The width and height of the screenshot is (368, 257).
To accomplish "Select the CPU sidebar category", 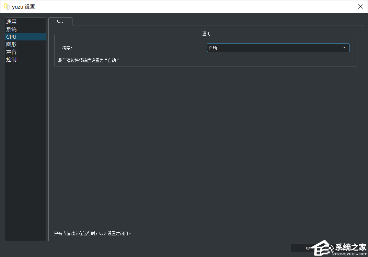I will (x=25, y=37).
